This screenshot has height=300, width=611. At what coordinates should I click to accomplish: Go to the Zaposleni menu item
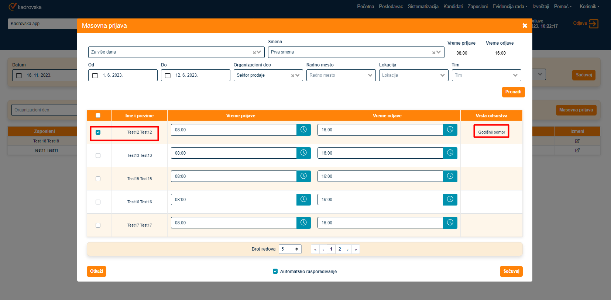coord(477,7)
